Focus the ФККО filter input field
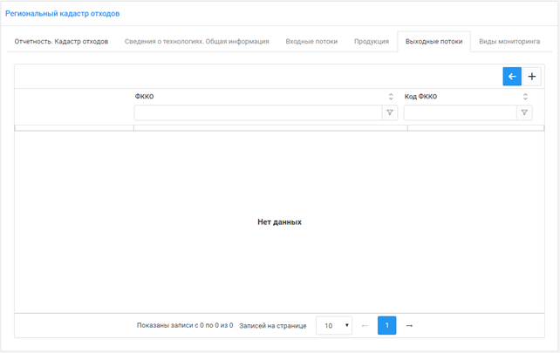 click(x=258, y=112)
